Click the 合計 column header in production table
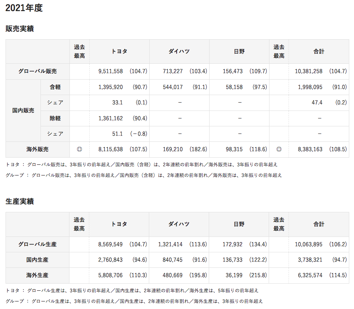Viewport: 354px width, 309px height. 319,224
